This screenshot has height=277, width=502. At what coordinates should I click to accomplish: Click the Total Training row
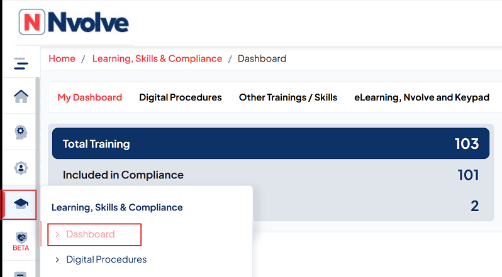click(271, 143)
